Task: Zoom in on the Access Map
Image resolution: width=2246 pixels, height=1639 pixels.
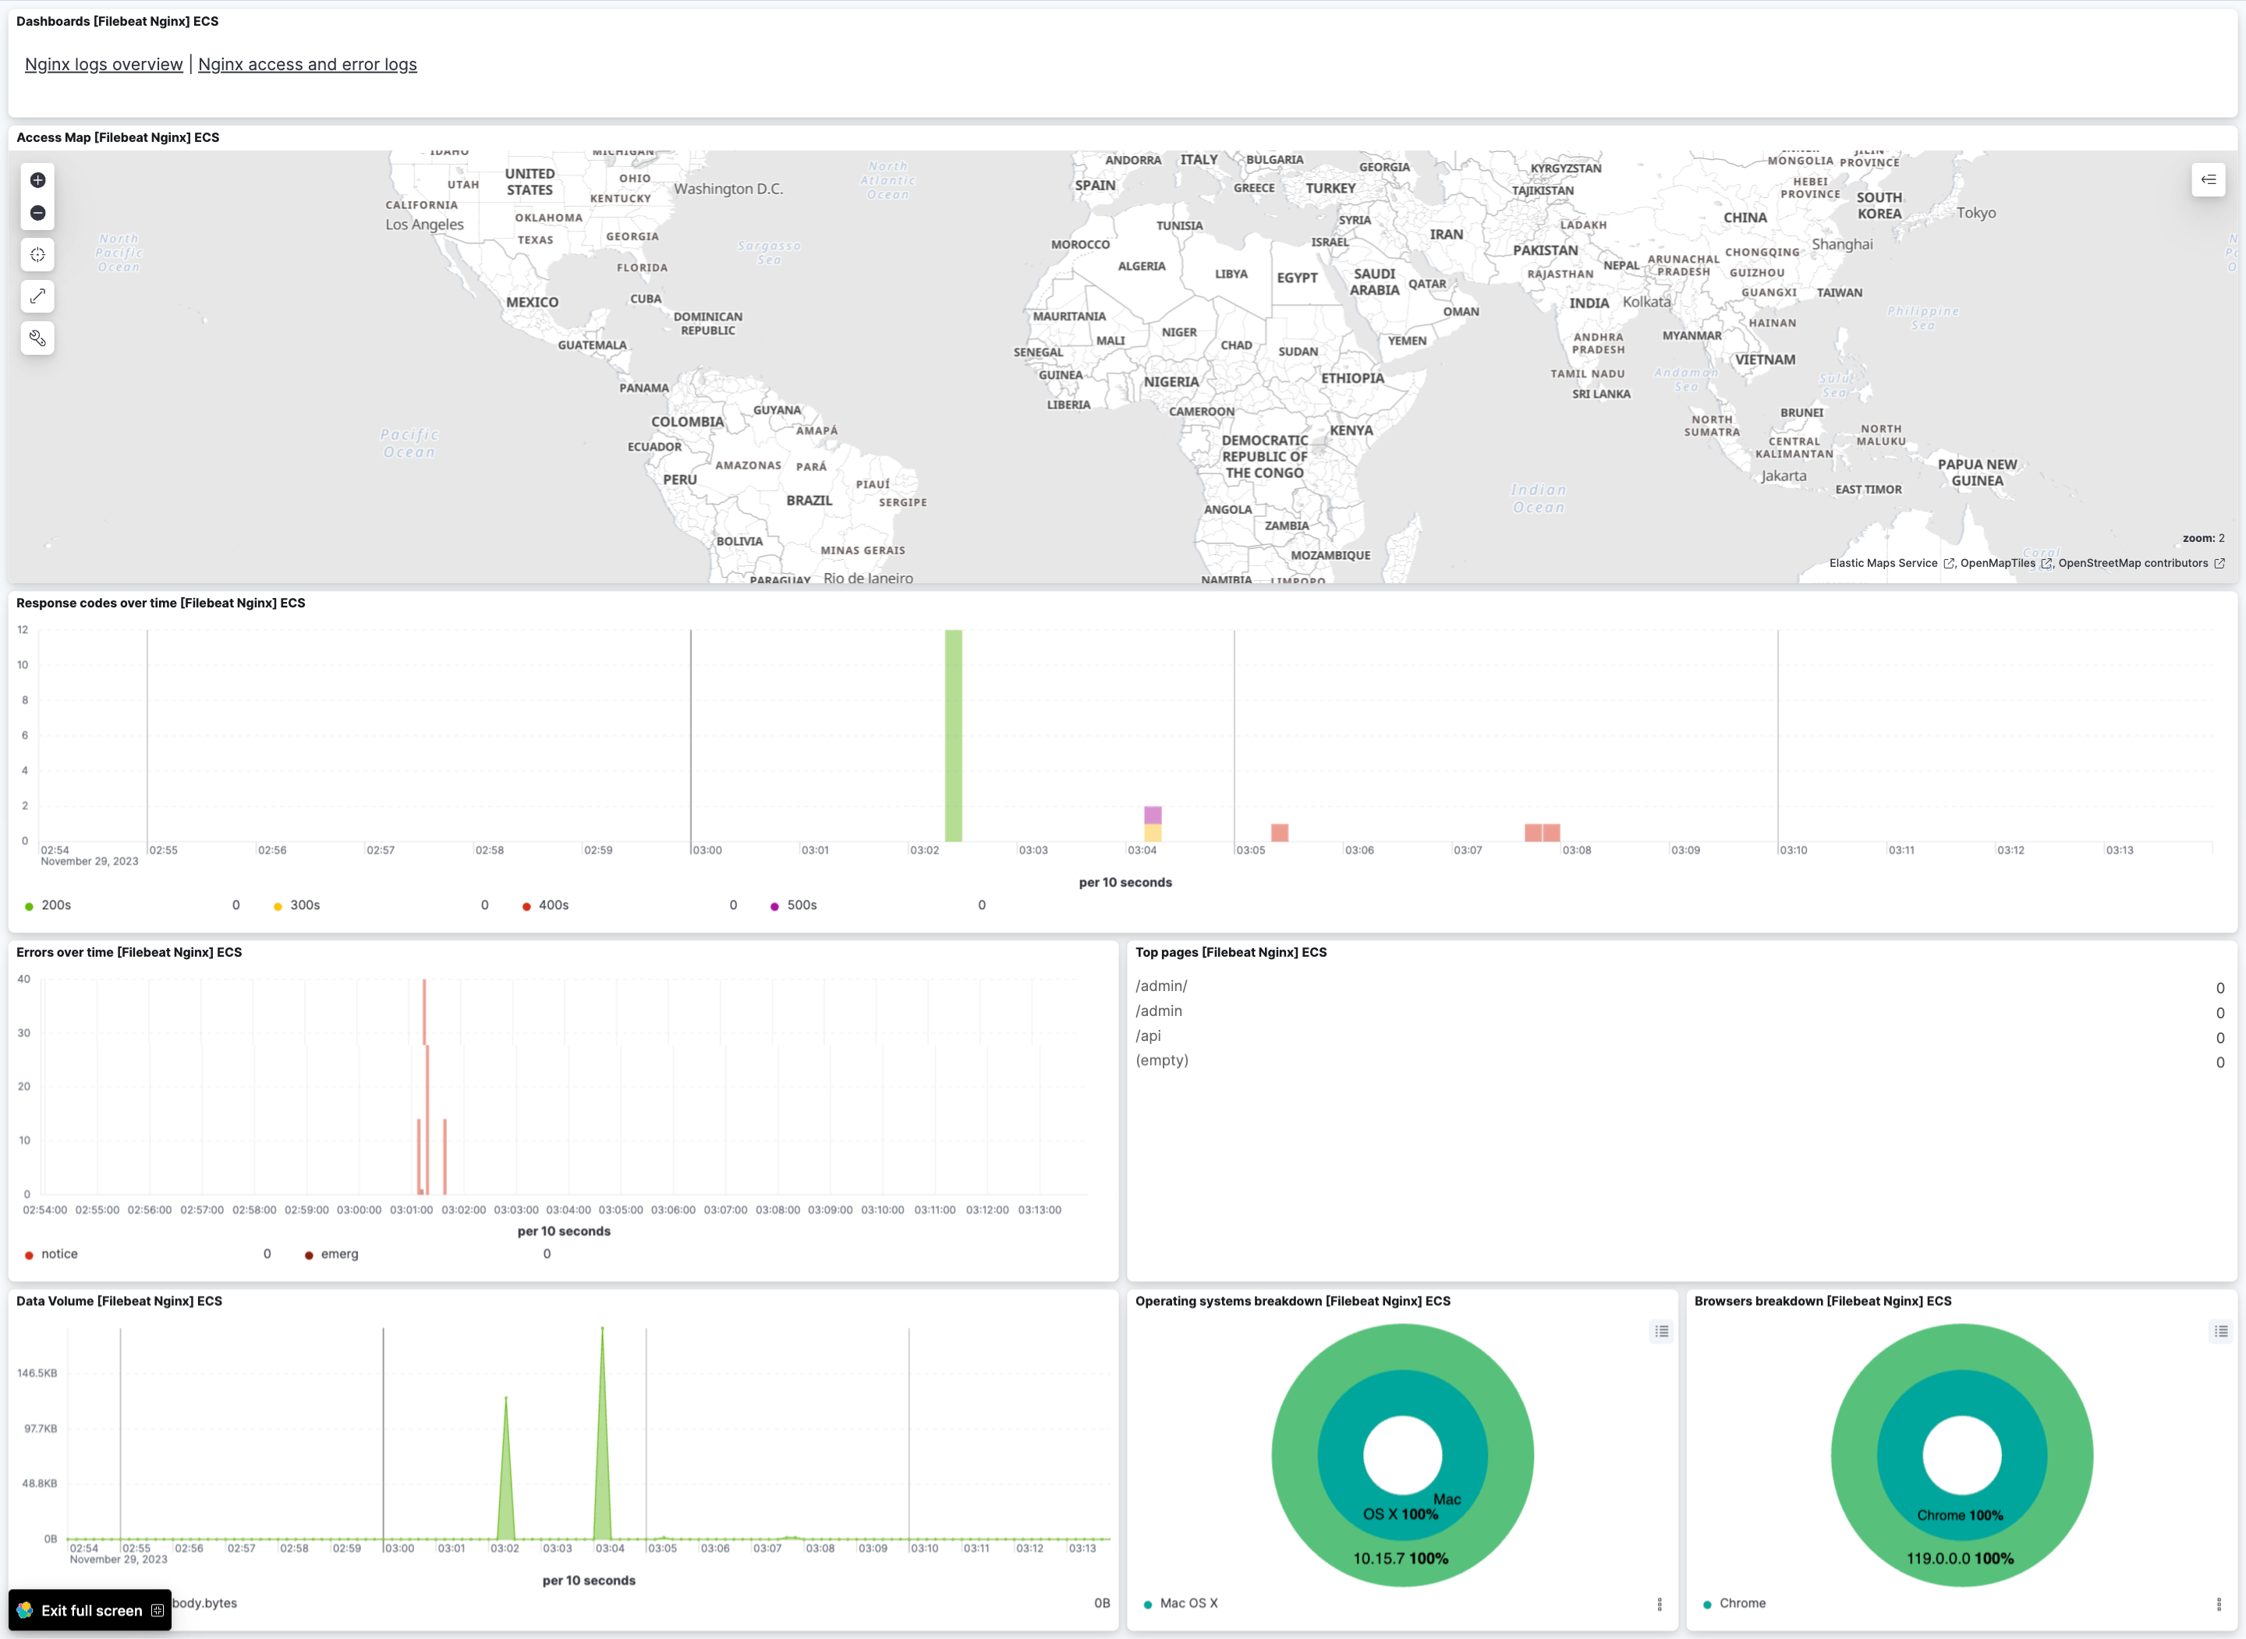Action: [x=37, y=179]
